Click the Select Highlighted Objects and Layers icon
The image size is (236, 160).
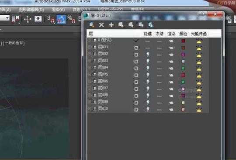point(121,25)
